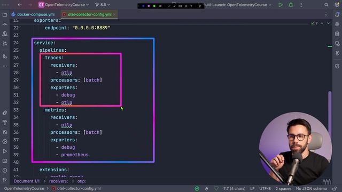
Task: Go to next highlighted problem arrow
Action: point(328,23)
